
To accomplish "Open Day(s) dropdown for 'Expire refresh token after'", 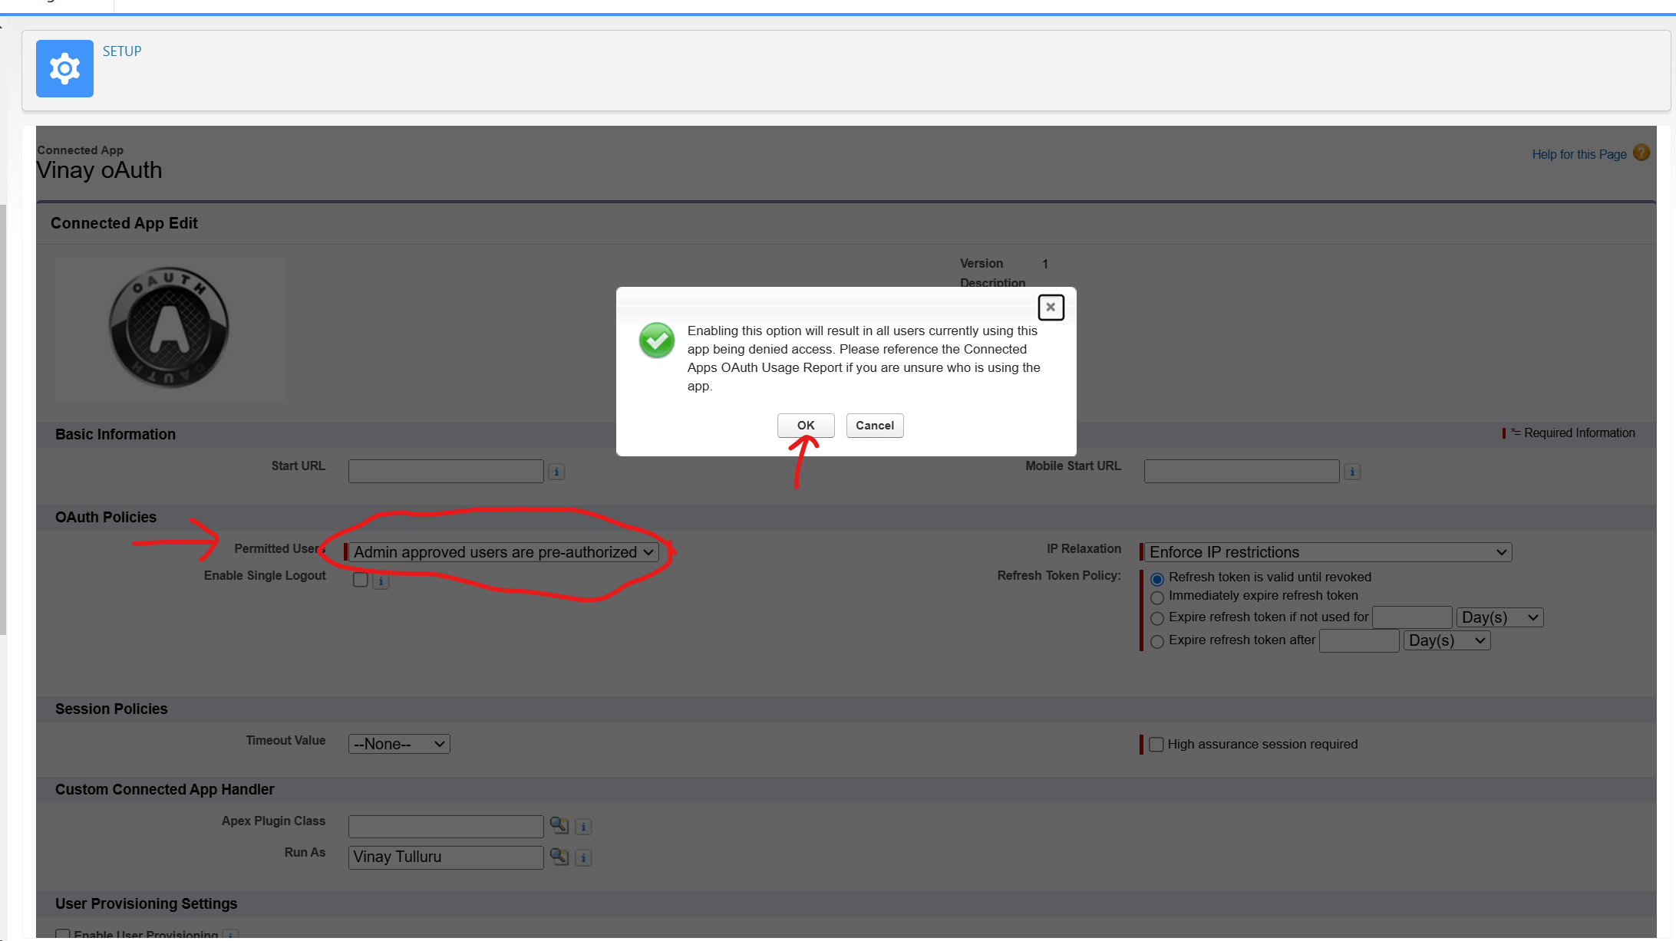I will [1447, 640].
